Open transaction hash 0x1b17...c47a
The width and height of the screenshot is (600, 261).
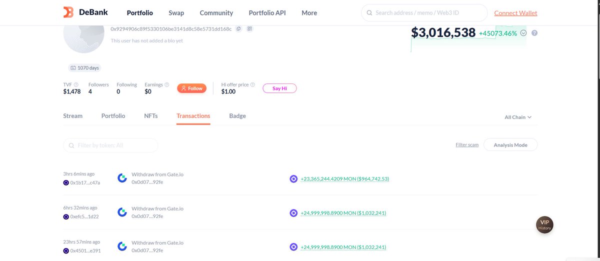click(85, 182)
